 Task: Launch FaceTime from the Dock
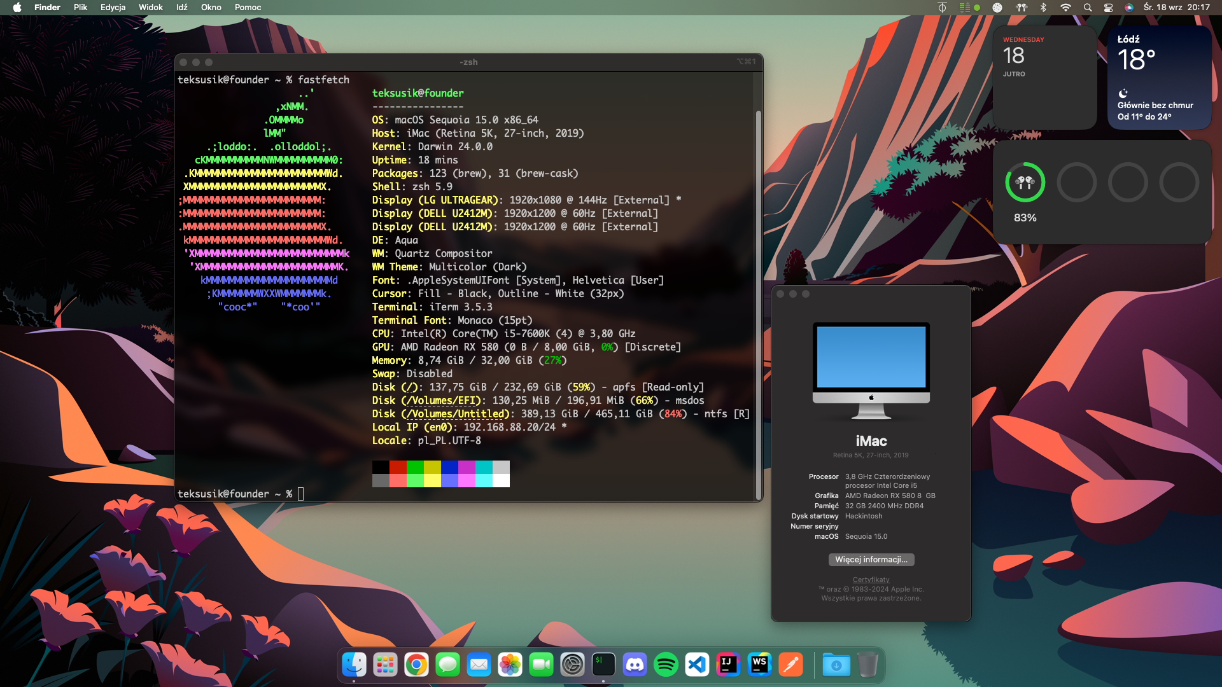(x=541, y=665)
